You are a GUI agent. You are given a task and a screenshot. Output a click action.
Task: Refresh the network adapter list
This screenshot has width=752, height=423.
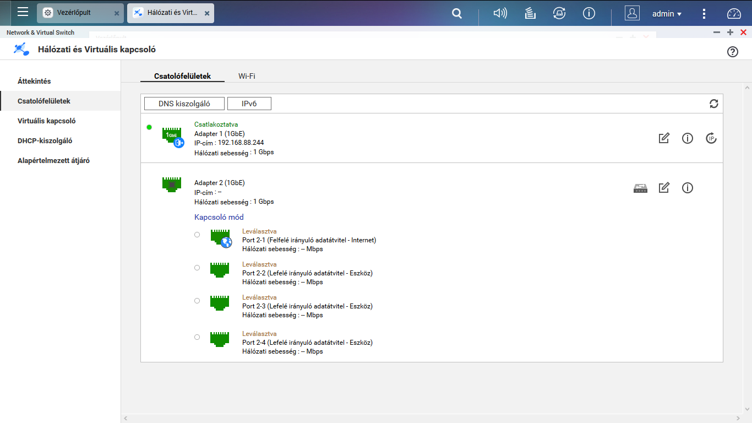[x=713, y=104]
